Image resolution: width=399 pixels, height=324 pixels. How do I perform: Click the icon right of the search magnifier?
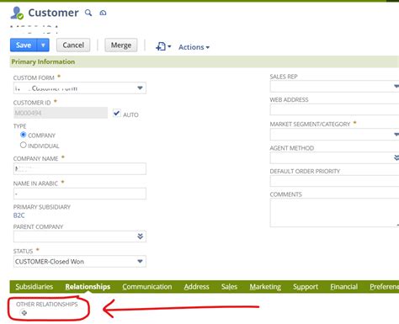[103, 13]
